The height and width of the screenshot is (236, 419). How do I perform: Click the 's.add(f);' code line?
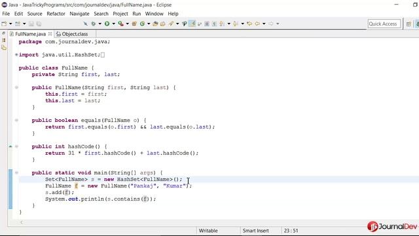[60, 192]
